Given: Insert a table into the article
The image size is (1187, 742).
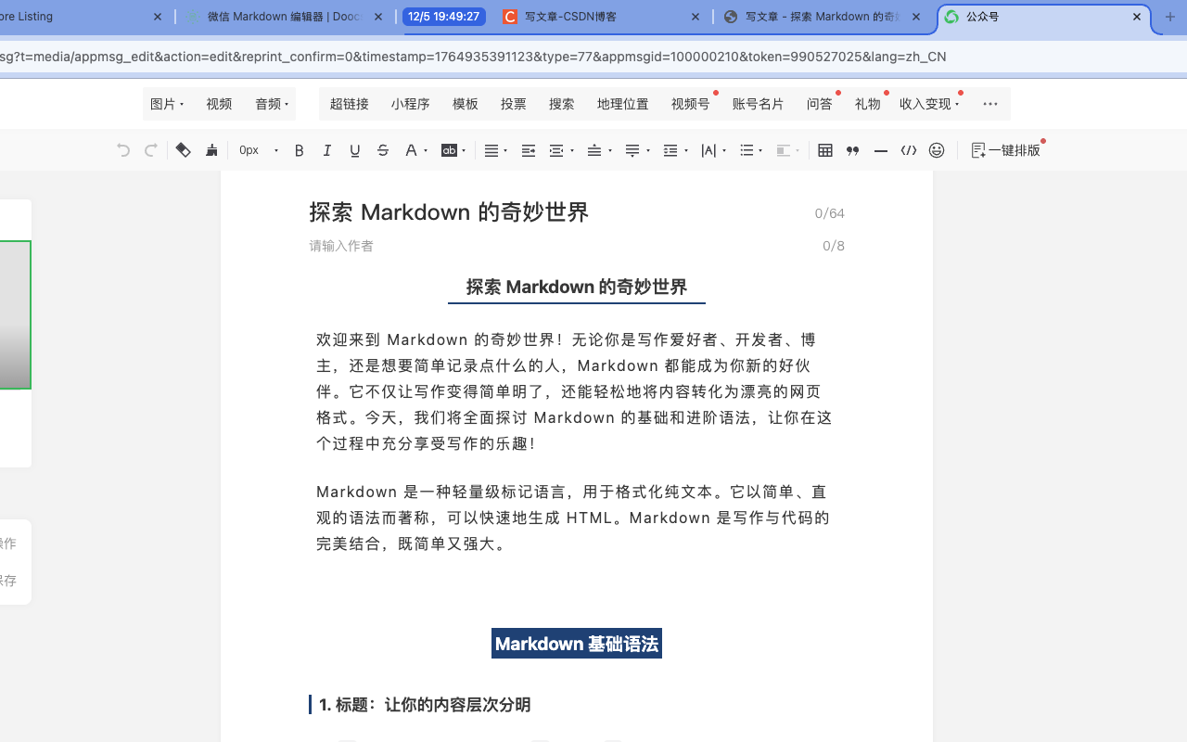Looking at the screenshot, I should pyautogui.click(x=825, y=149).
